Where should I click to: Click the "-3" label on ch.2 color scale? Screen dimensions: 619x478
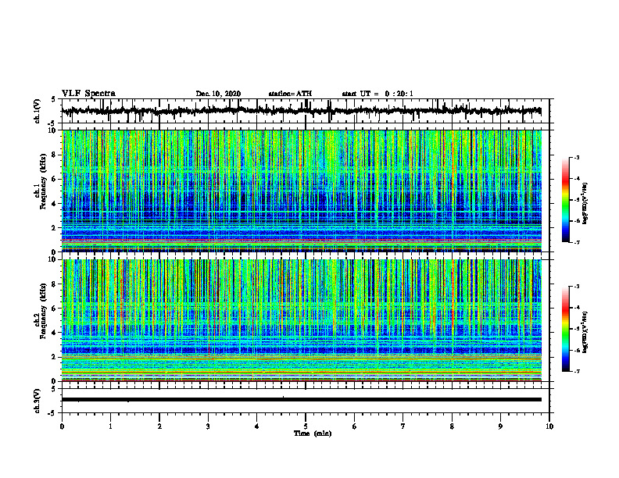pos(576,287)
